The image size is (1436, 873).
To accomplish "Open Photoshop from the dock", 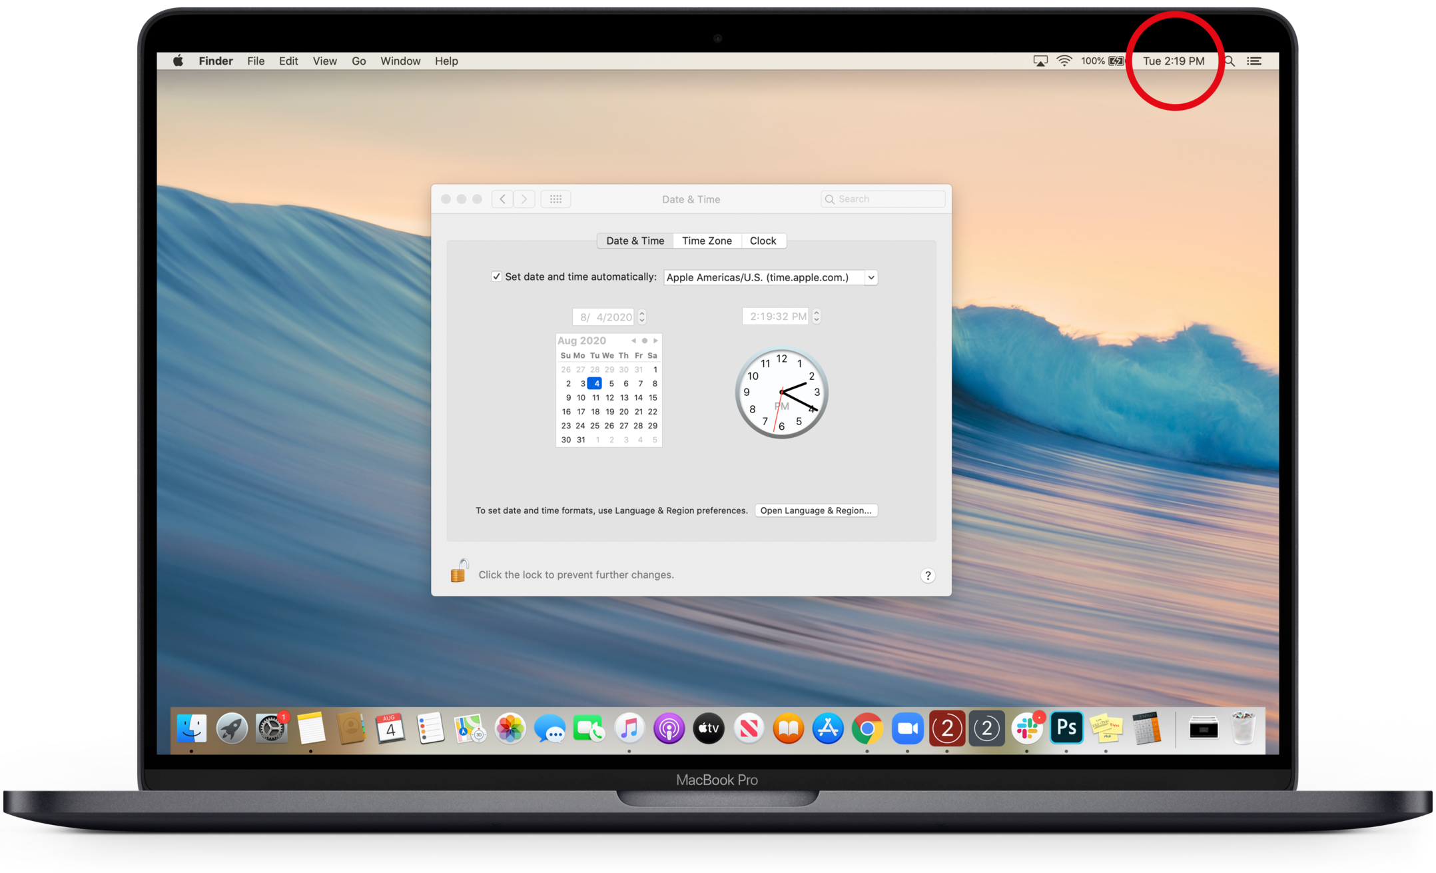I will [1066, 728].
